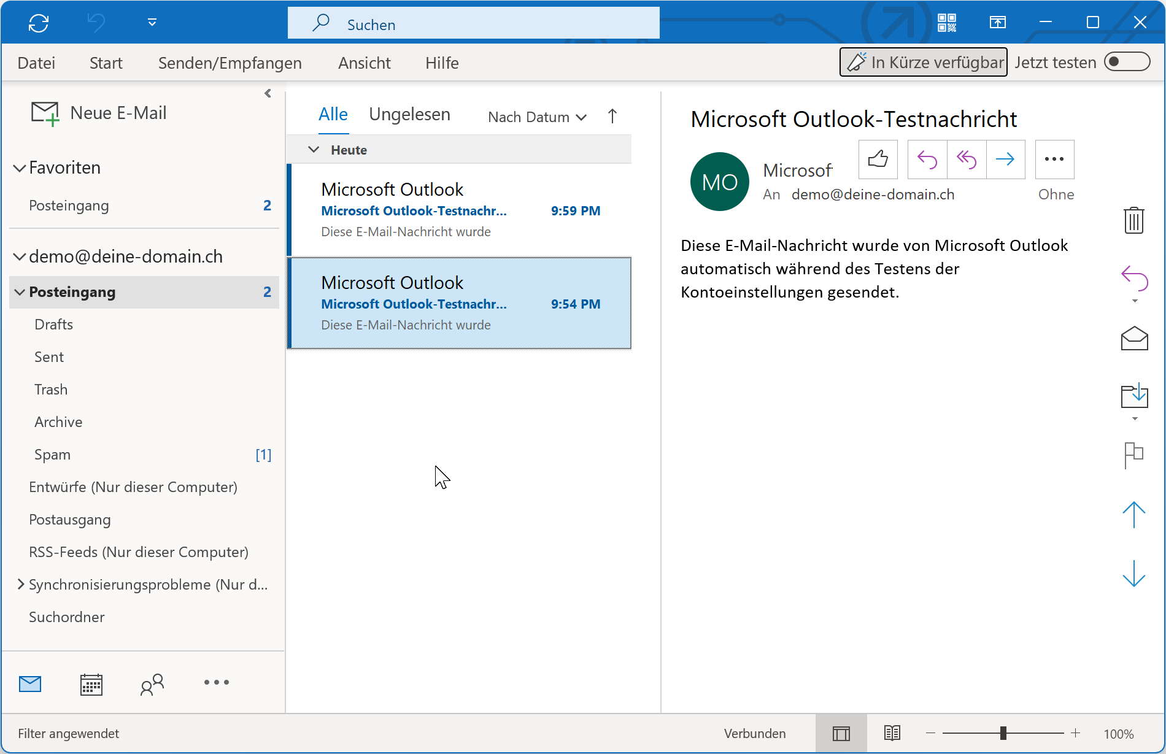Image resolution: width=1166 pixels, height=754 pixels.
Task: Open the move options dropdown arrow
Action: [1135, 418]
